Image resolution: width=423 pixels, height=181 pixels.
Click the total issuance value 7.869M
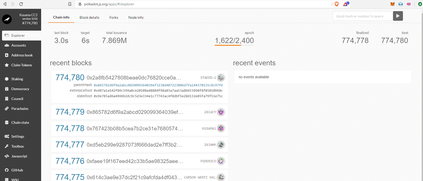(x=114, y=41)
